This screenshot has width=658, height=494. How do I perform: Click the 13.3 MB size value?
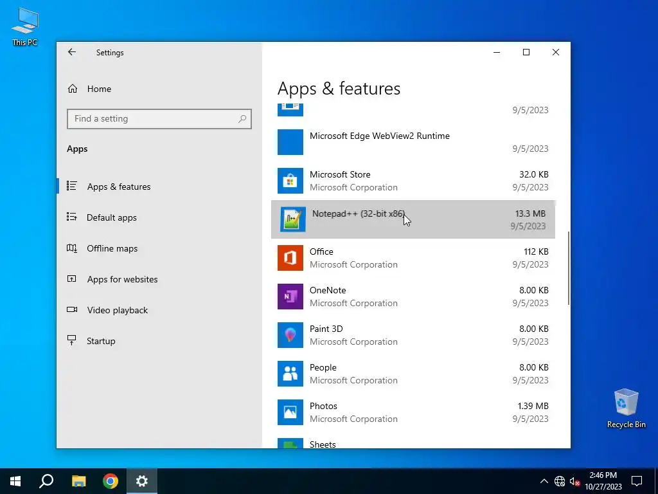point(530,214)
